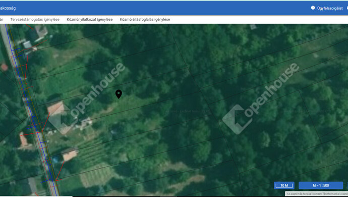Open Tervezéstámogatás igénylése menu item
The height and width of the screenshot is (197, 348).
pos(35,19)
